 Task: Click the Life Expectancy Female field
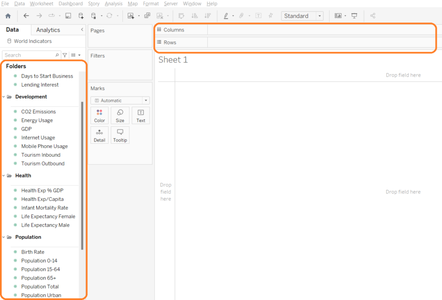coord(48,216)
